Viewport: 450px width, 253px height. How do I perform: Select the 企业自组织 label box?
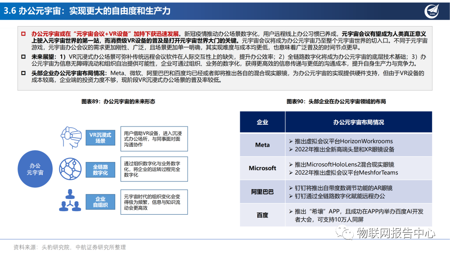point(100,202)
